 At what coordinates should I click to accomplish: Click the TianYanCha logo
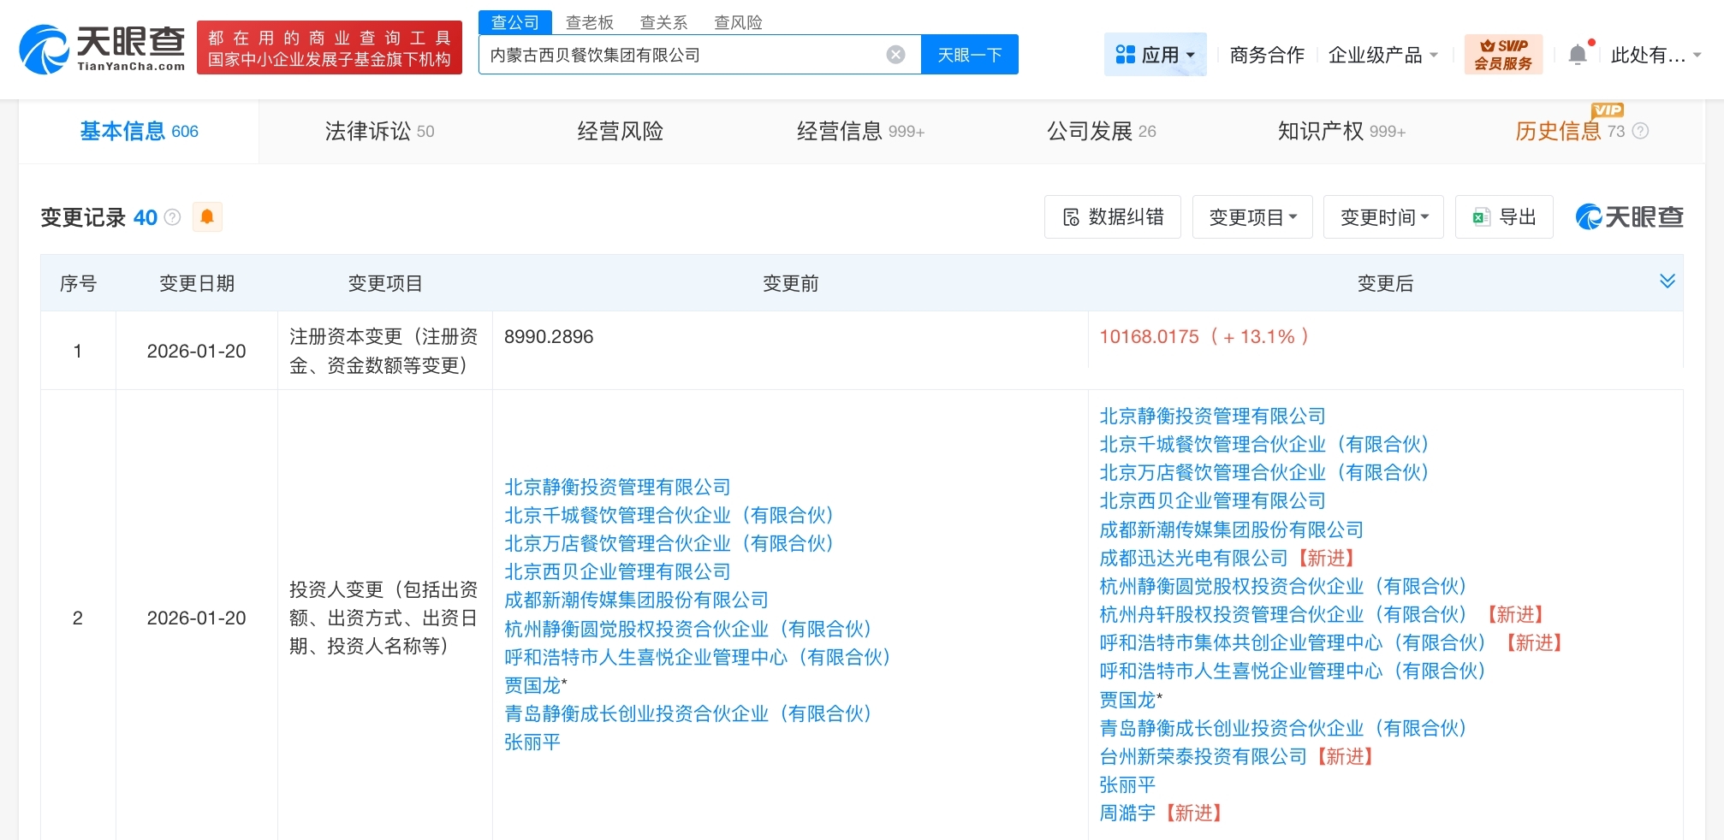click(x=102, y=49)
